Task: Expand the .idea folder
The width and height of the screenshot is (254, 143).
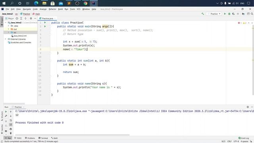Action: click(8, 26)
